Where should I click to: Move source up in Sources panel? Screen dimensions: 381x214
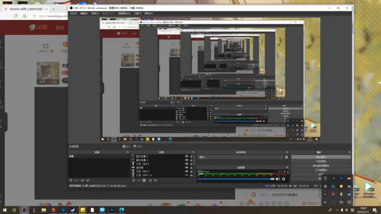pyautogui.click(x=150, y=180)
